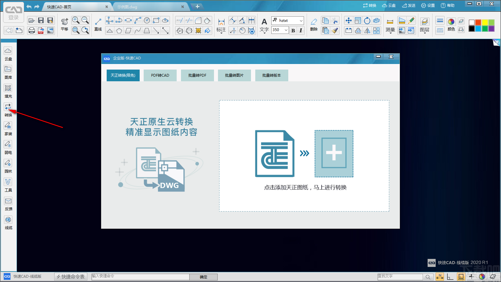This screenshot has width=501, height=282.
Task: Select the PDF转CAD tab
Action: point(160,75)
